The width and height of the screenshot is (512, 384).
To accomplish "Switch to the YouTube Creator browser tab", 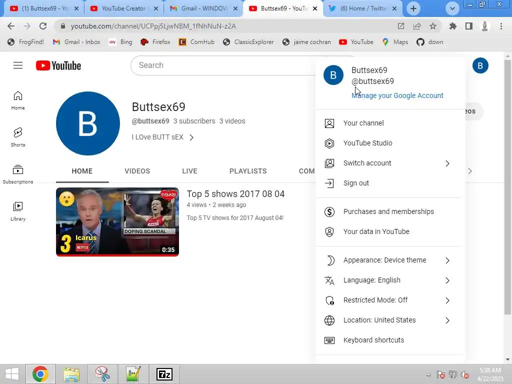I will (123, 8).
